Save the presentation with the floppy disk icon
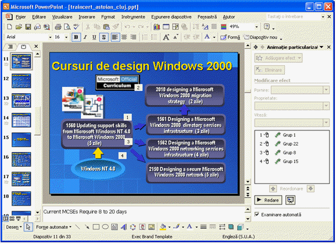The width and height of the screenshot is (336, 244). point(28,27)
